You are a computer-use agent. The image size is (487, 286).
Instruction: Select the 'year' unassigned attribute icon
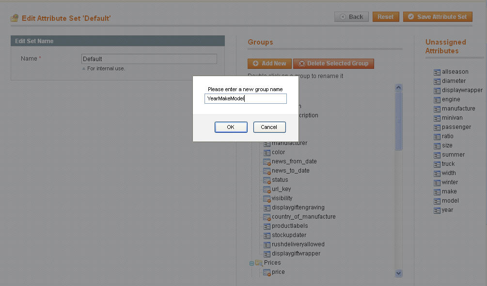point(437,210)
